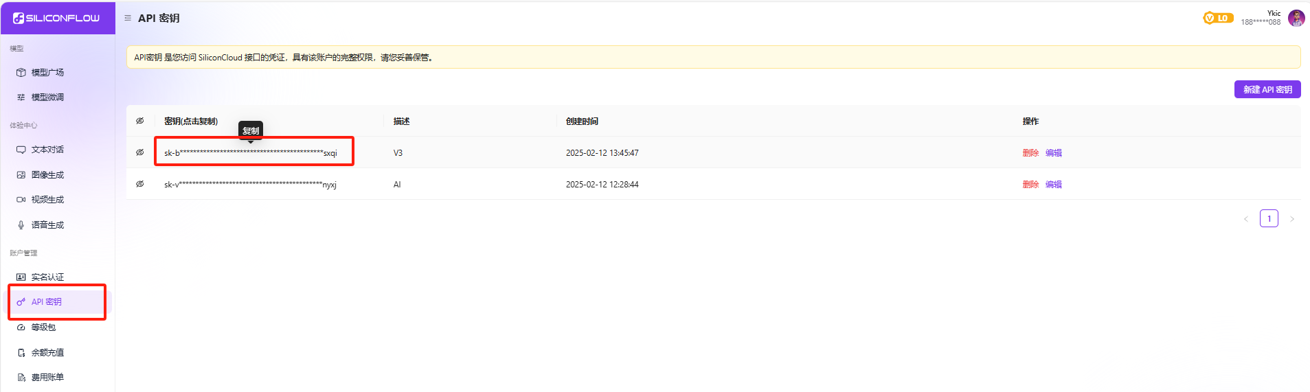Click 新建 API 密钥 button

point(1267,89)
